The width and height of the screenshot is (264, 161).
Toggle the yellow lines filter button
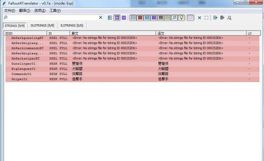pyautogui.click(x=168, y=18)
